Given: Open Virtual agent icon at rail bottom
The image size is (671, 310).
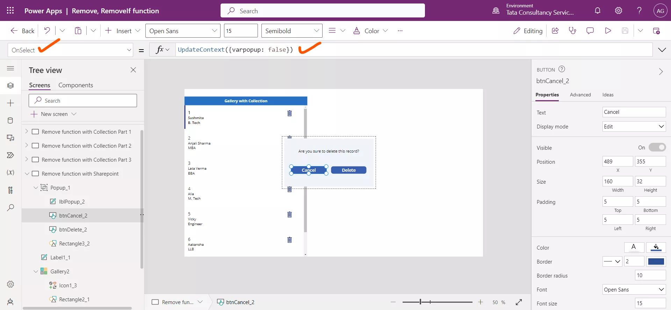Looking at the screenshot, I should [10, 302].
